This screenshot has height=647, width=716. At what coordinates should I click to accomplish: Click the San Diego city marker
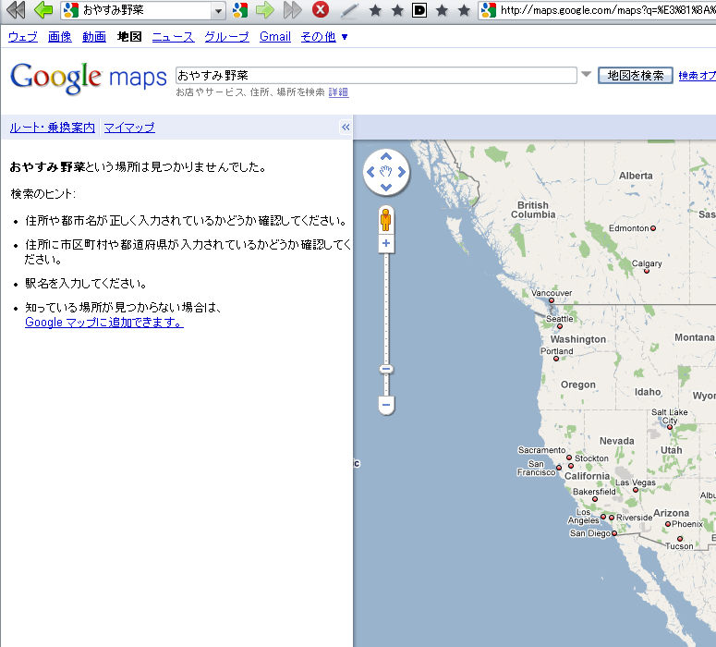click(x=614, y=533)
